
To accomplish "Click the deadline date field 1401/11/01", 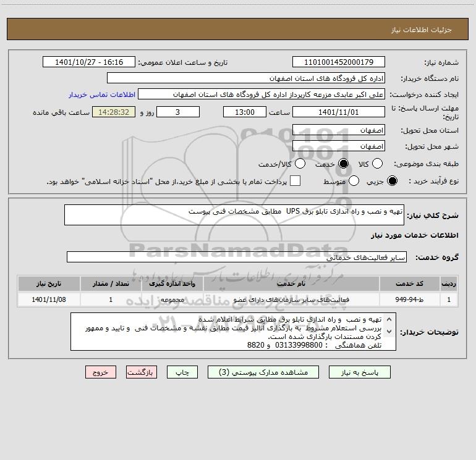I will (339, 112).
